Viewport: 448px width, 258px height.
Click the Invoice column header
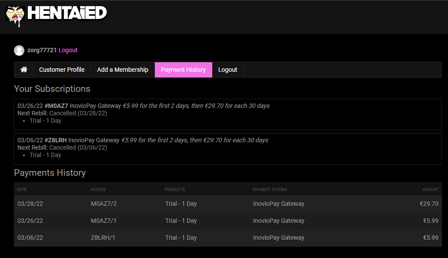point(98,190)
